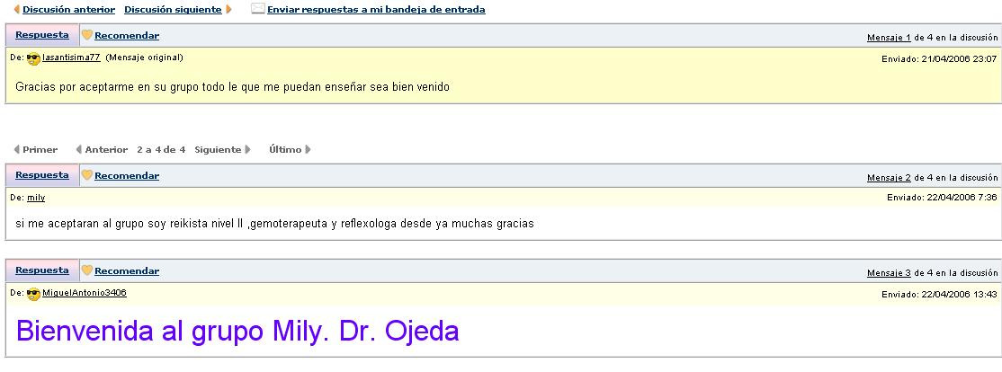Open mily's user profile link
Screen dimensions: 1002x372
click(36, 197)
